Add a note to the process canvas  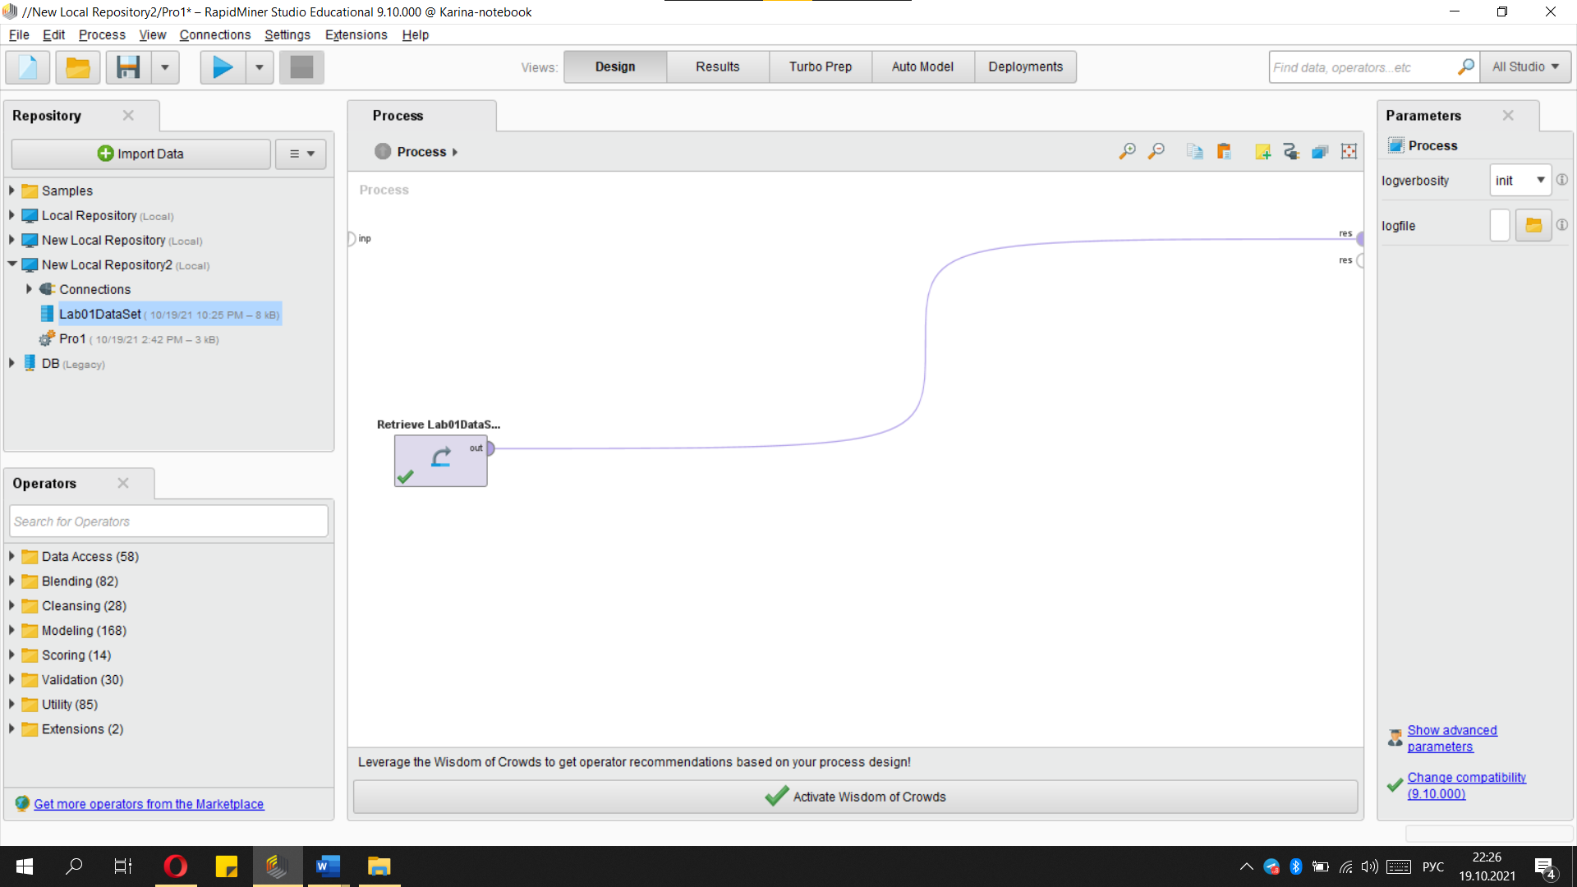point(1263,151)
